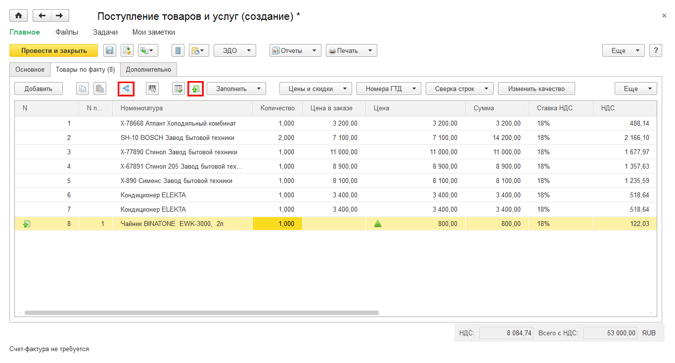The width and height of the screenshot is (675, 363).
Task: Open the Печать dropdown
Action: tap(351, 50)
